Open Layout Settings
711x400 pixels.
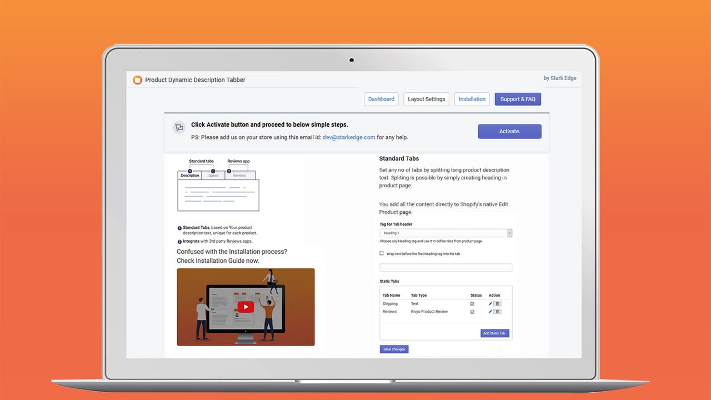pos(427,99)
